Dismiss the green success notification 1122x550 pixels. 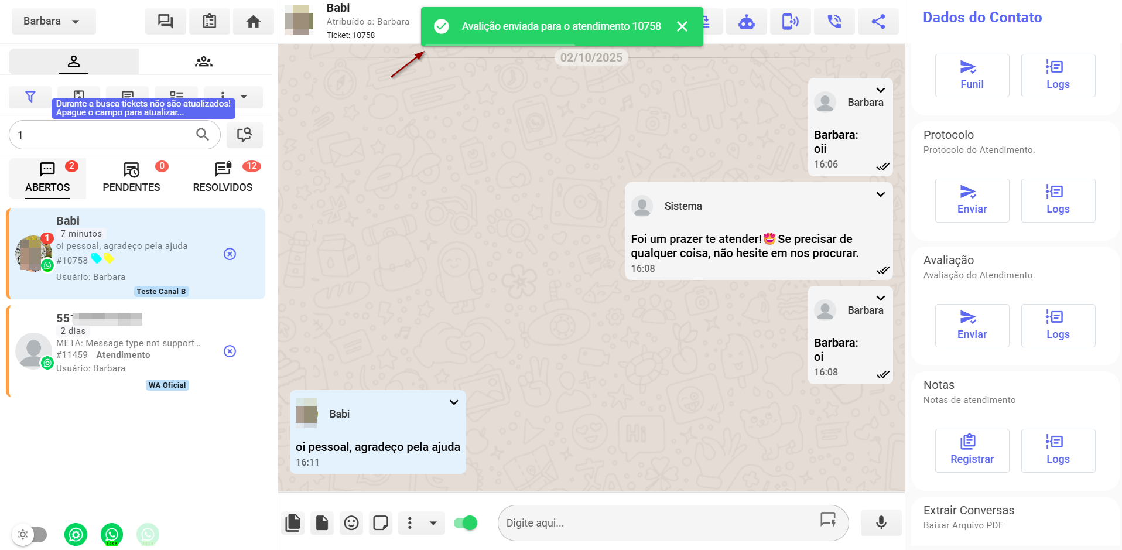click(x=682, y=26)
